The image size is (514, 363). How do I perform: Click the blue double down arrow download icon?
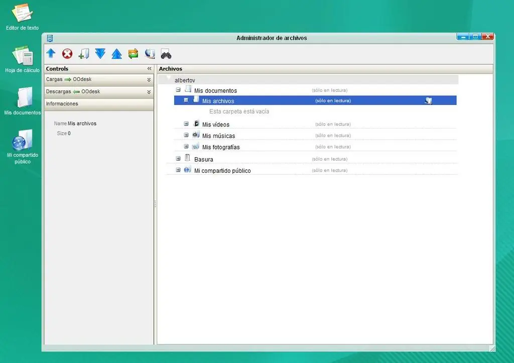(x=100, y=53)
